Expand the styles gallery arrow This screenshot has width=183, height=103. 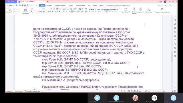119,12
